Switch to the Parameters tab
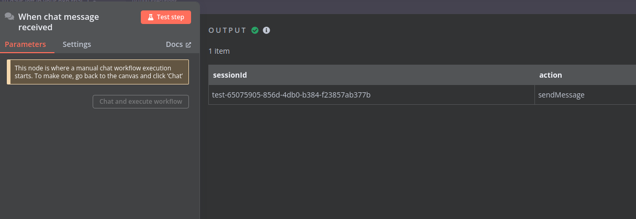This screenshot has height=219, width=636. (25, 44)
